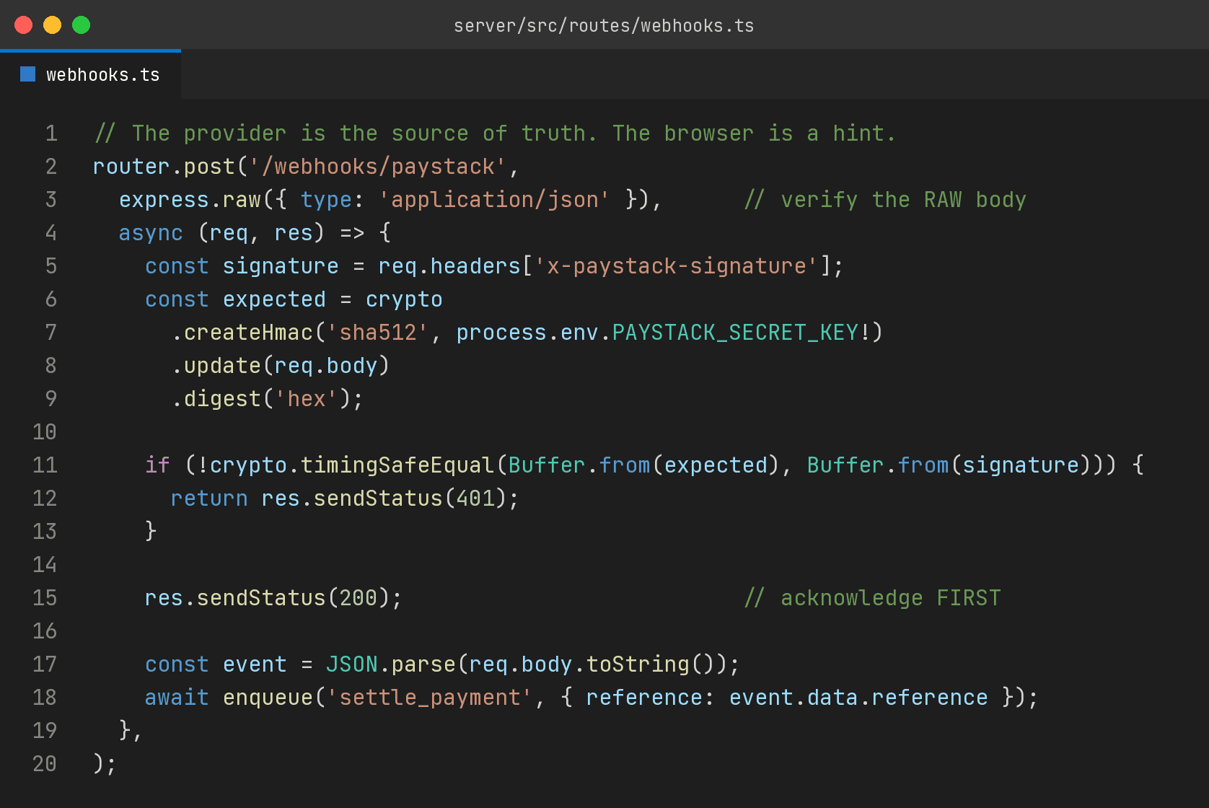Click line number 1 in the gutter
This screenshot has width=1209, height=808.
click(51, 133)
